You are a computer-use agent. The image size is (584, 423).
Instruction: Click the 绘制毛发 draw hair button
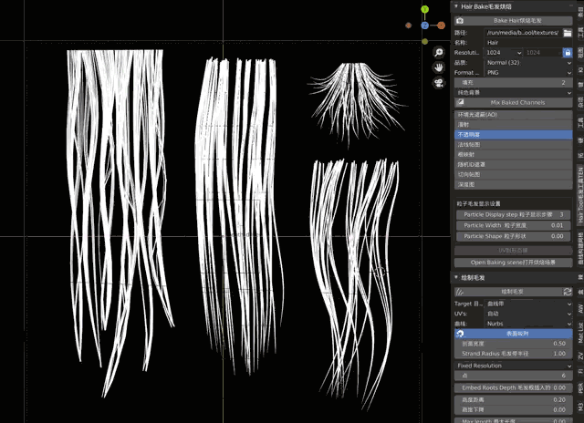508,292
